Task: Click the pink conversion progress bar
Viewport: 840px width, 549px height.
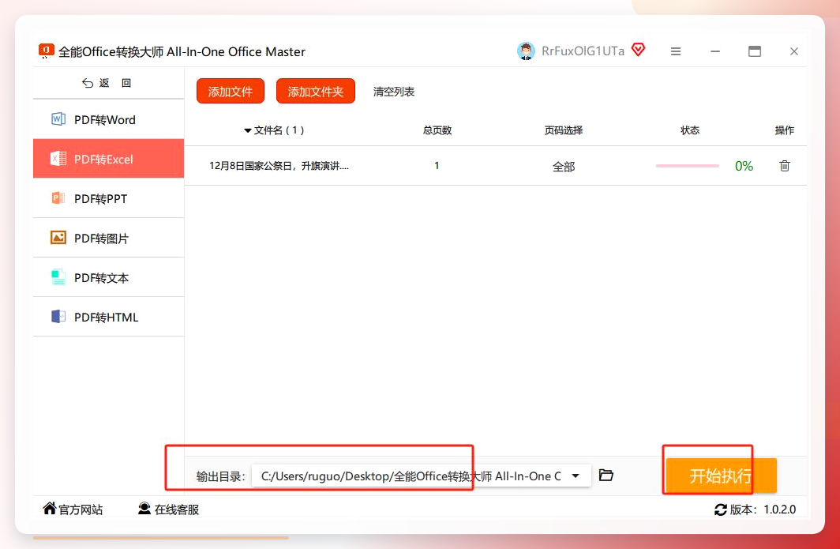Action: pos(688,166)
